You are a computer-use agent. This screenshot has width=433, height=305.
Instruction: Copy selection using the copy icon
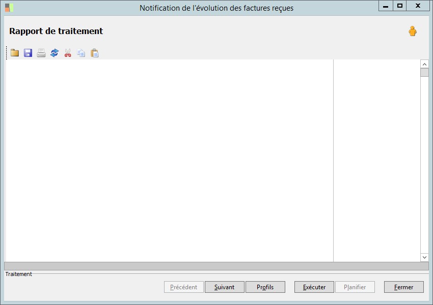(81, 53)
